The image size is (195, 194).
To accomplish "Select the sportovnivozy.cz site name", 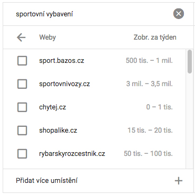I will pos(64,84).
